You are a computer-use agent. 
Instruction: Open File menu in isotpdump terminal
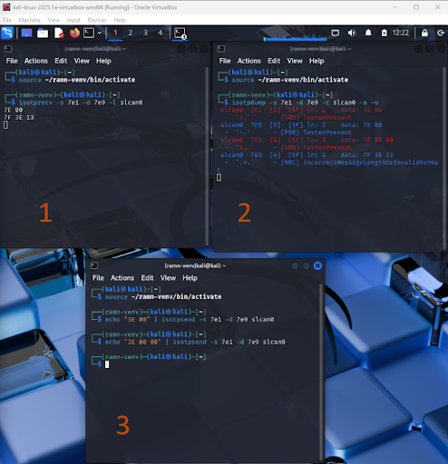tap(225, 61)
